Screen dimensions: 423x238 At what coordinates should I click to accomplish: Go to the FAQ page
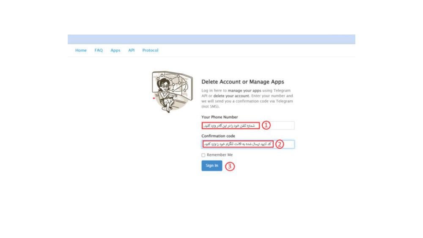coord(99,50)
